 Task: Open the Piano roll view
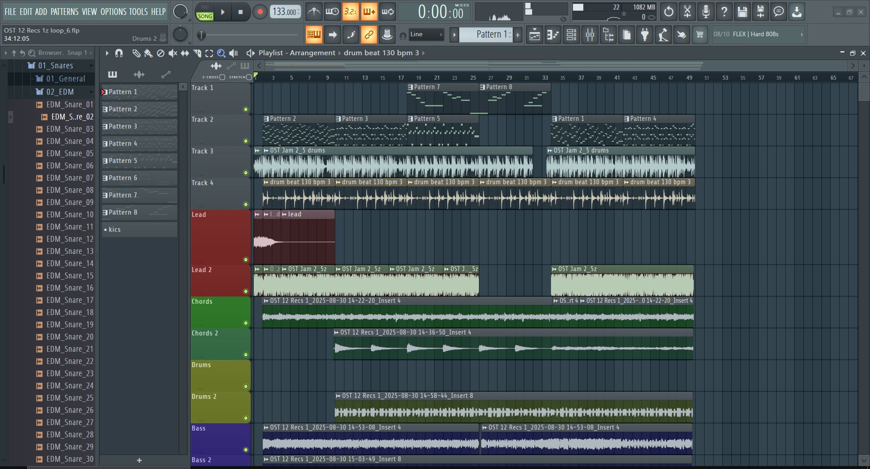[x=553, y=35]
